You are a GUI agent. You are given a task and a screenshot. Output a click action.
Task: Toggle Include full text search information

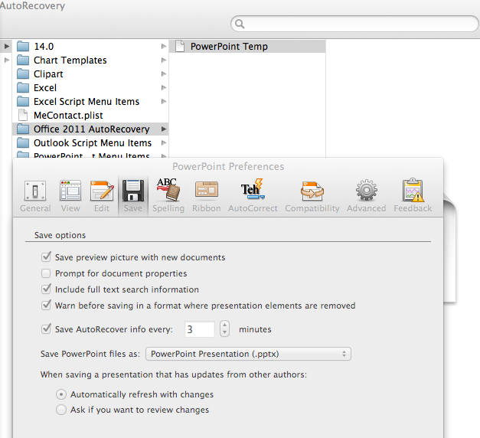pyautogui.click(x=46, y=289)
